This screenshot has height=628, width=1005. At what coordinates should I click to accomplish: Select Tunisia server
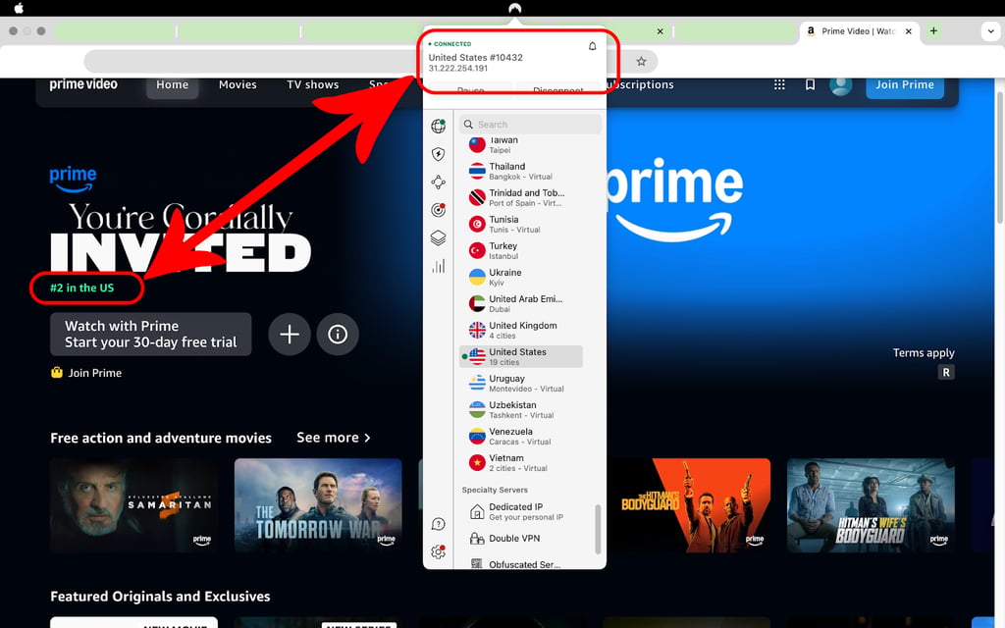tap(520, 225)
